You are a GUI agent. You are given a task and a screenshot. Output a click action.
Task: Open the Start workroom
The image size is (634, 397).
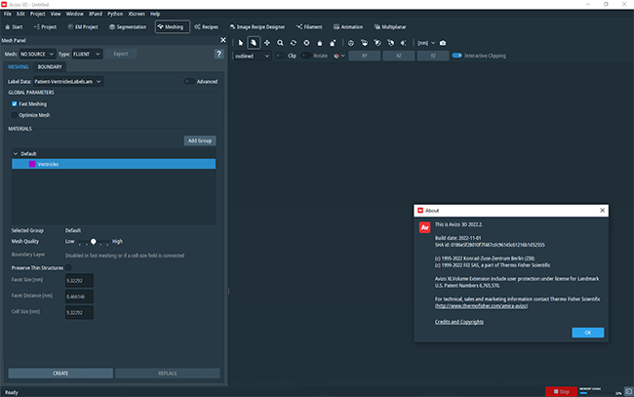click(14, 27)
